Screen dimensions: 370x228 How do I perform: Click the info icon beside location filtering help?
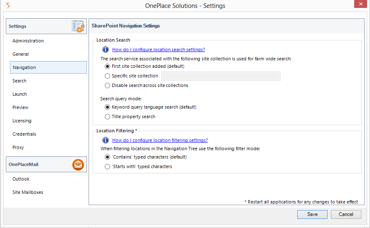106,140
